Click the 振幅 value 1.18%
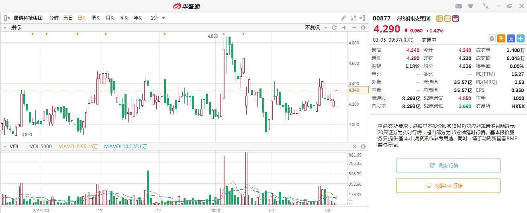The image size is (527, 213). coord(412,66)
